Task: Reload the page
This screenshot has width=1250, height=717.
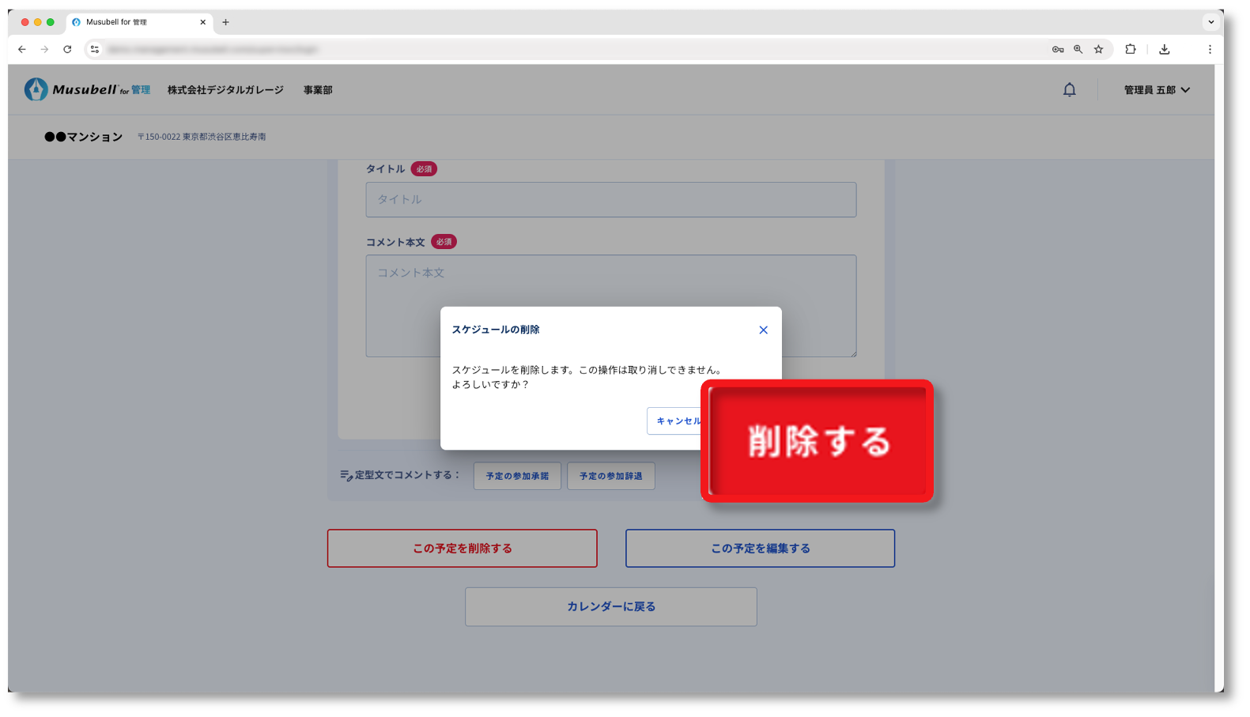Action: pos(67,49)
